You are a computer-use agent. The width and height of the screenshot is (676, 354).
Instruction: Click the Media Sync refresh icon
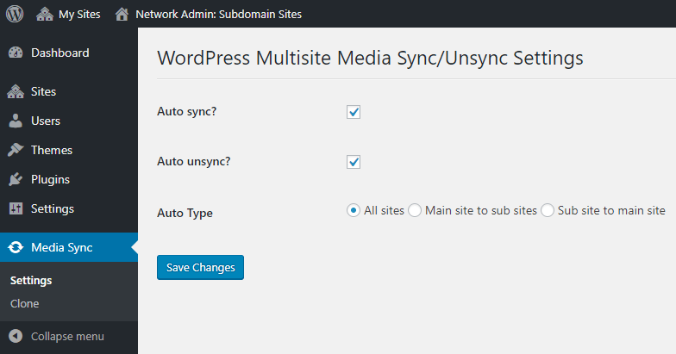(16, 247)
